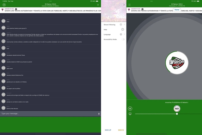Image resolution: width=202 pixels, height=135 pixels.
Task: Open the AirPlay icon in player
Action: [x=130, y=114]
